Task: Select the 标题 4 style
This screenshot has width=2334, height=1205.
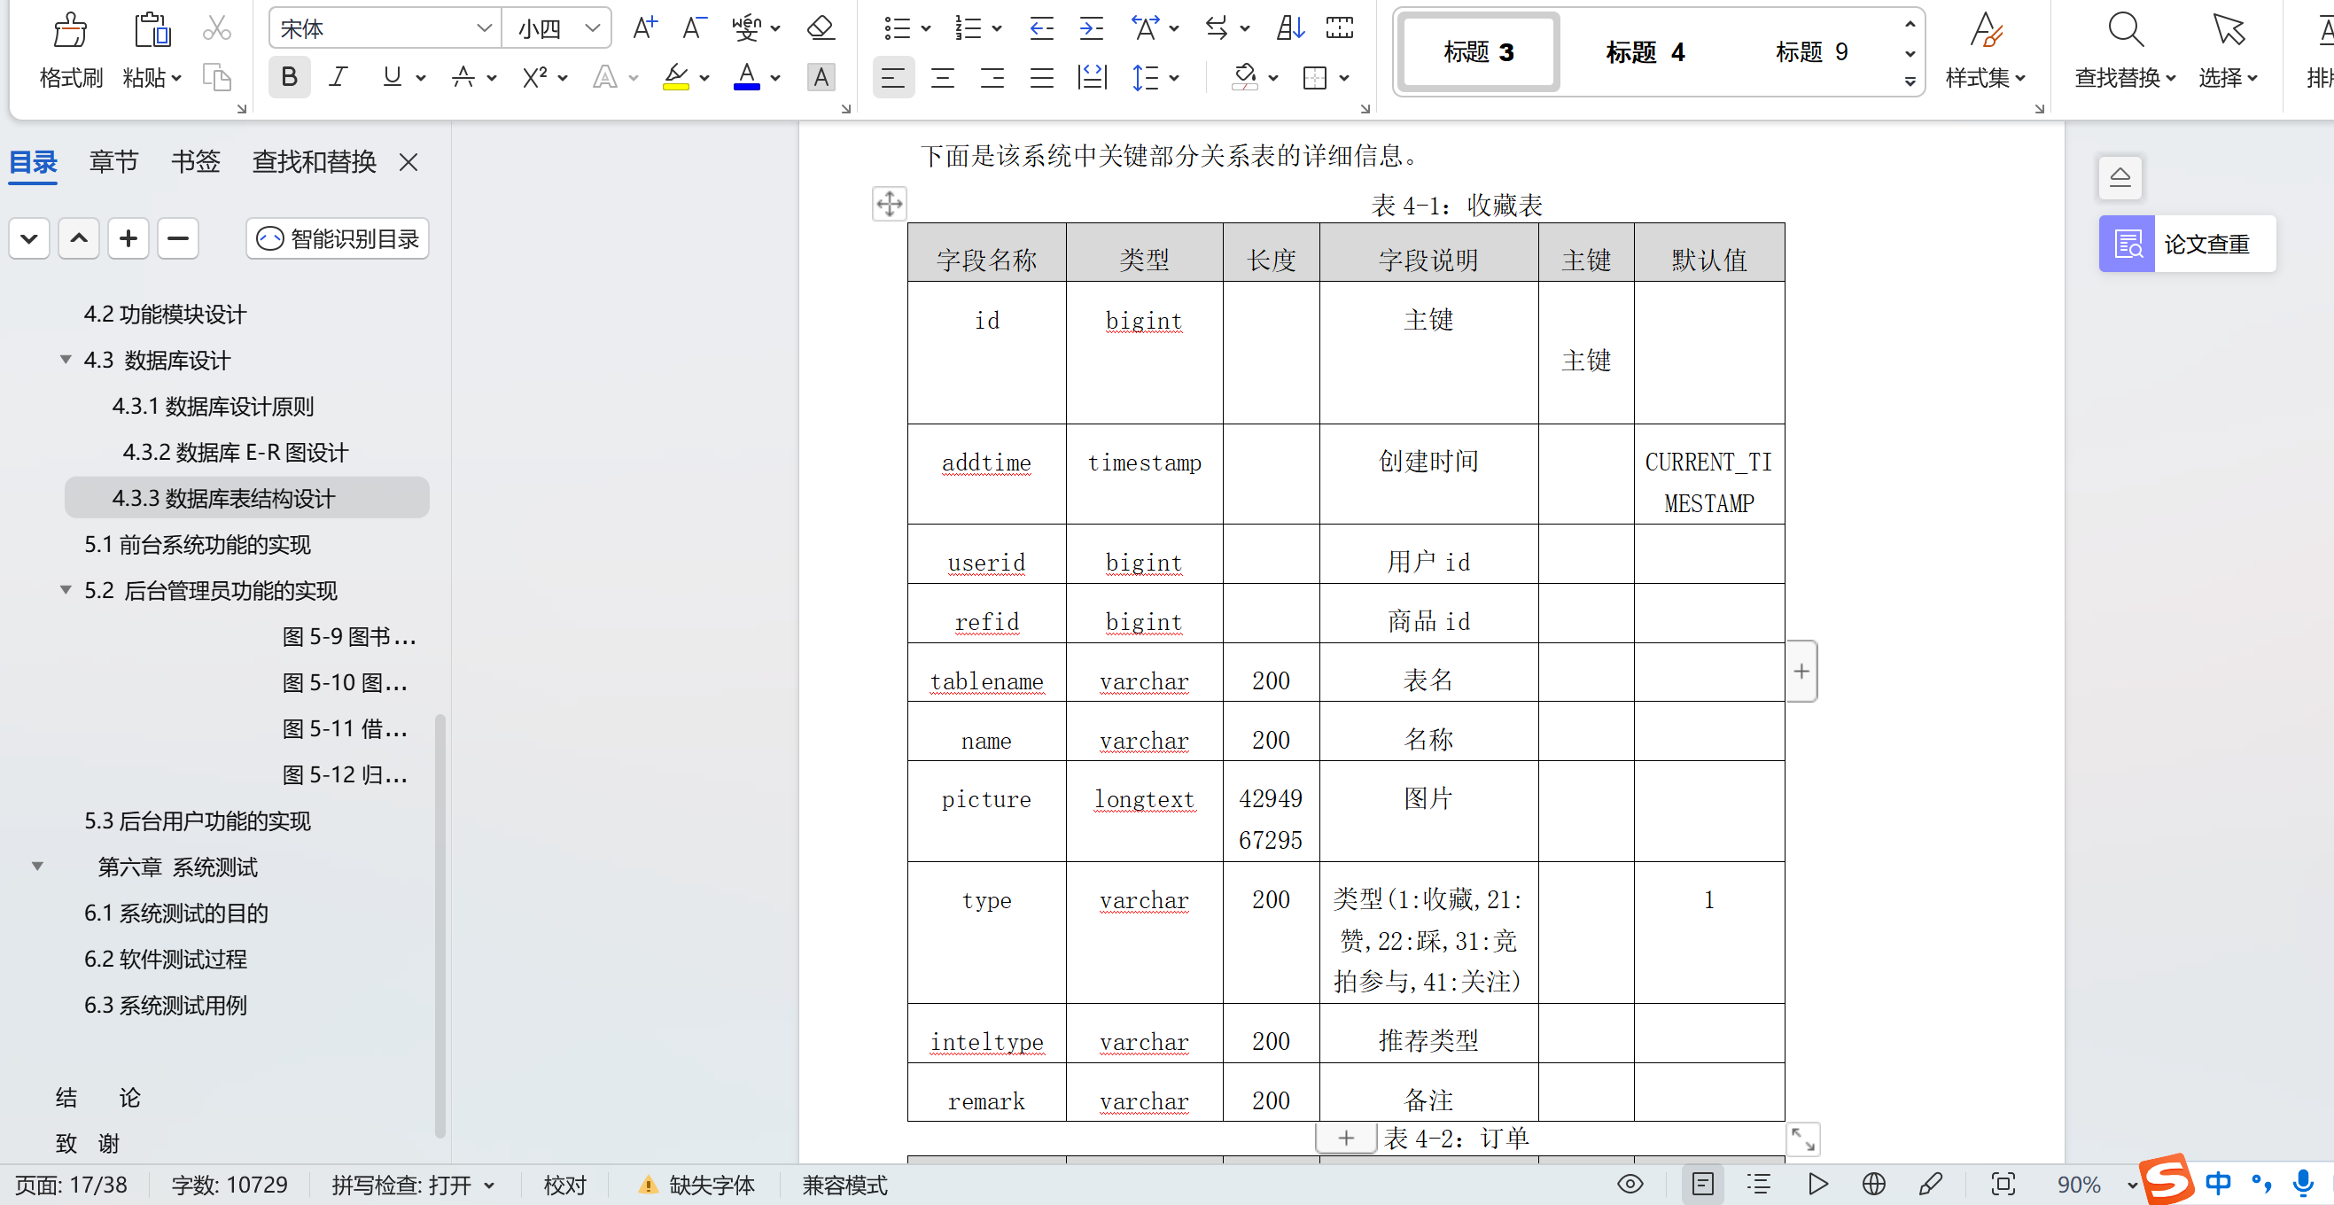Action: pos(1645,52)
